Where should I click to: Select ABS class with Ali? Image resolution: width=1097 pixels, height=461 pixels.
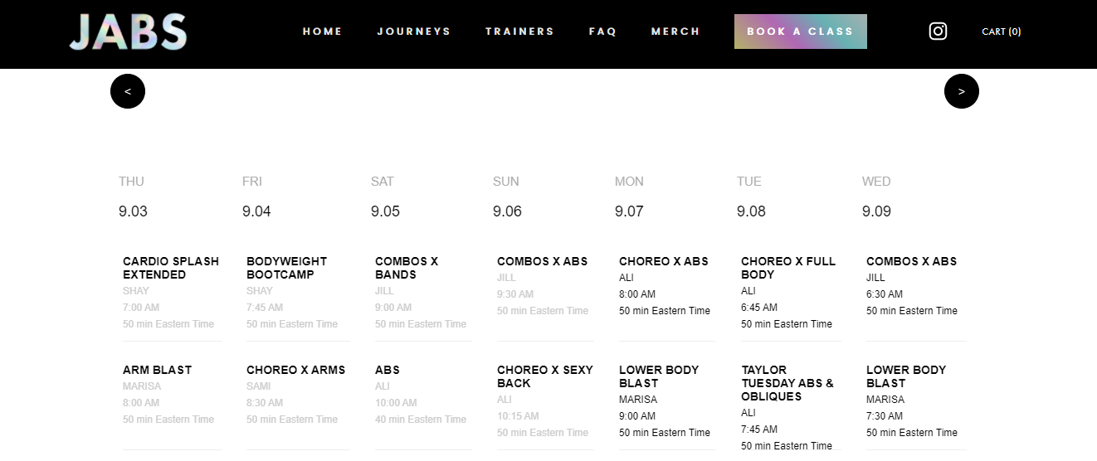click(x=388, y=370)
